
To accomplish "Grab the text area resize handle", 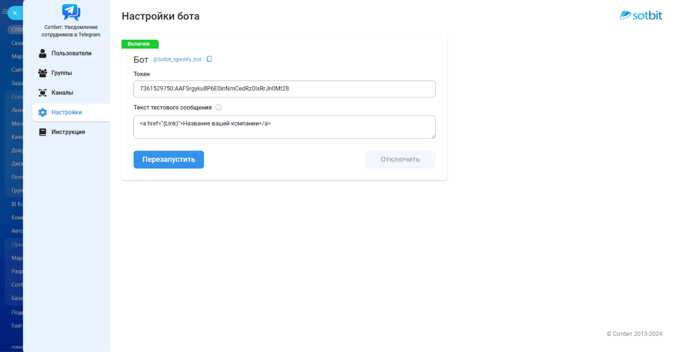I will pyautogui.click(x=433, y=136).
